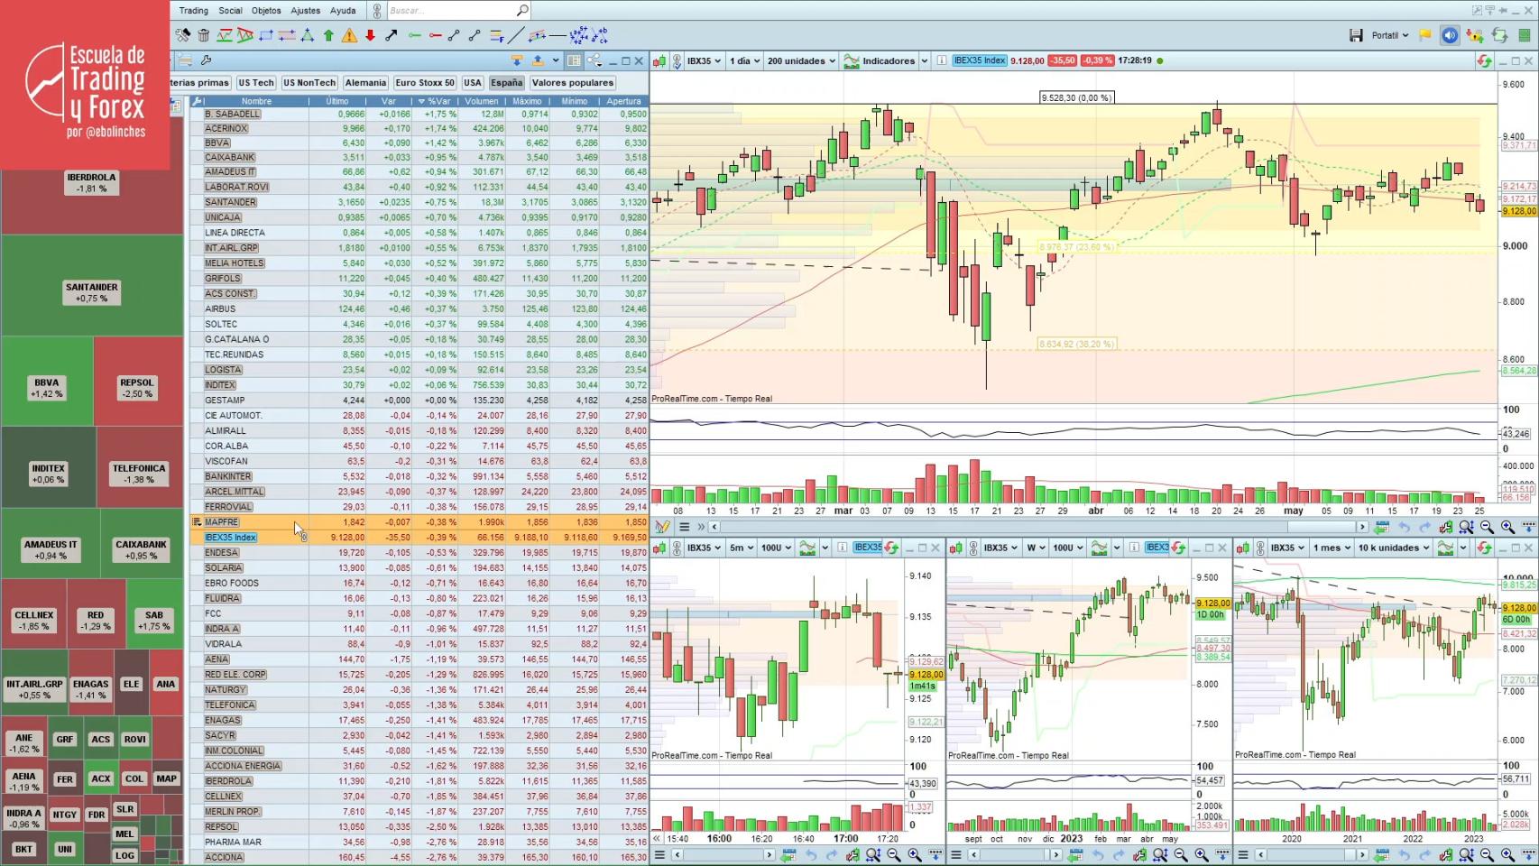Image resolution: width=1539 pixels, height=866 pixels.
Task: Click the trash can delete objects icon
Action: [x=204, y=35]
